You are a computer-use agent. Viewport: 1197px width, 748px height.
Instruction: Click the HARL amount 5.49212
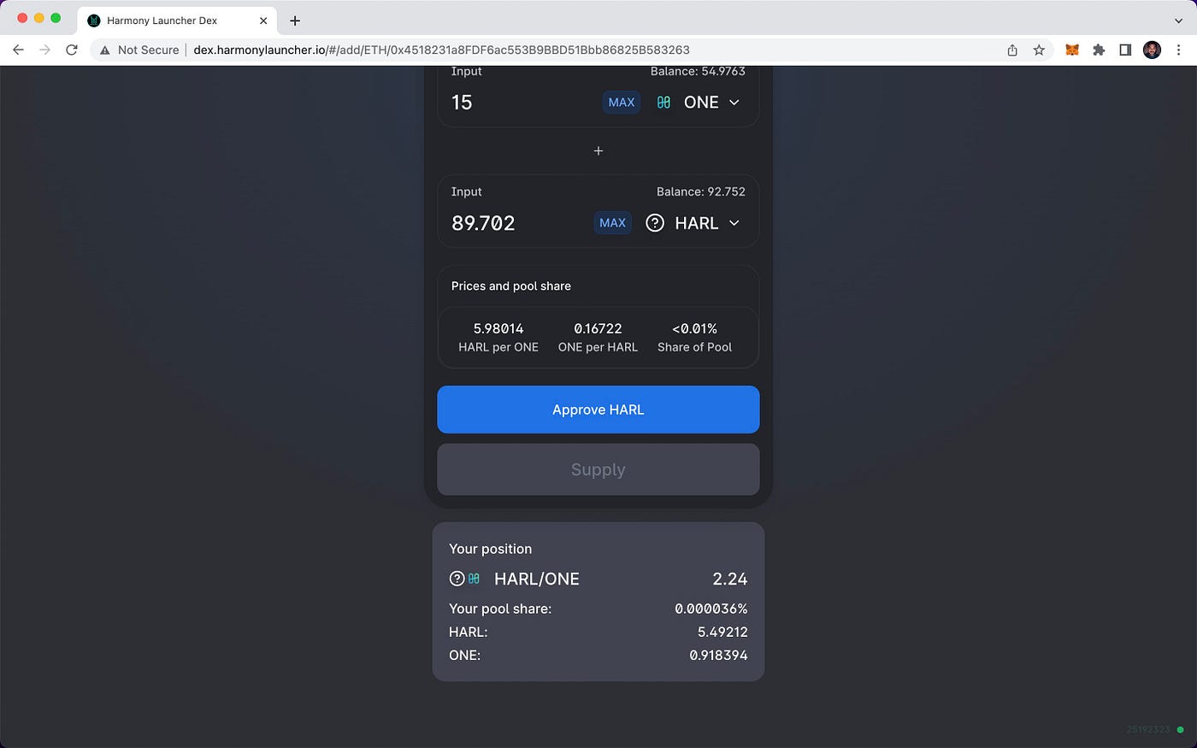coord(722,632)
